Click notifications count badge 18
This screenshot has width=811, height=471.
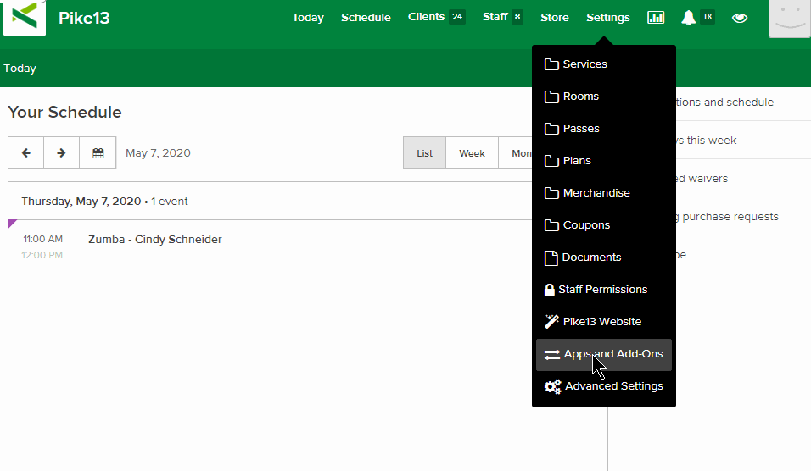tap(707, 17)
